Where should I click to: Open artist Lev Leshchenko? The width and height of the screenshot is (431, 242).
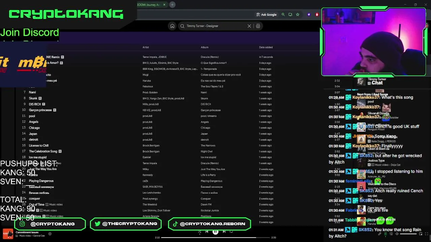[x=152, y=193]
